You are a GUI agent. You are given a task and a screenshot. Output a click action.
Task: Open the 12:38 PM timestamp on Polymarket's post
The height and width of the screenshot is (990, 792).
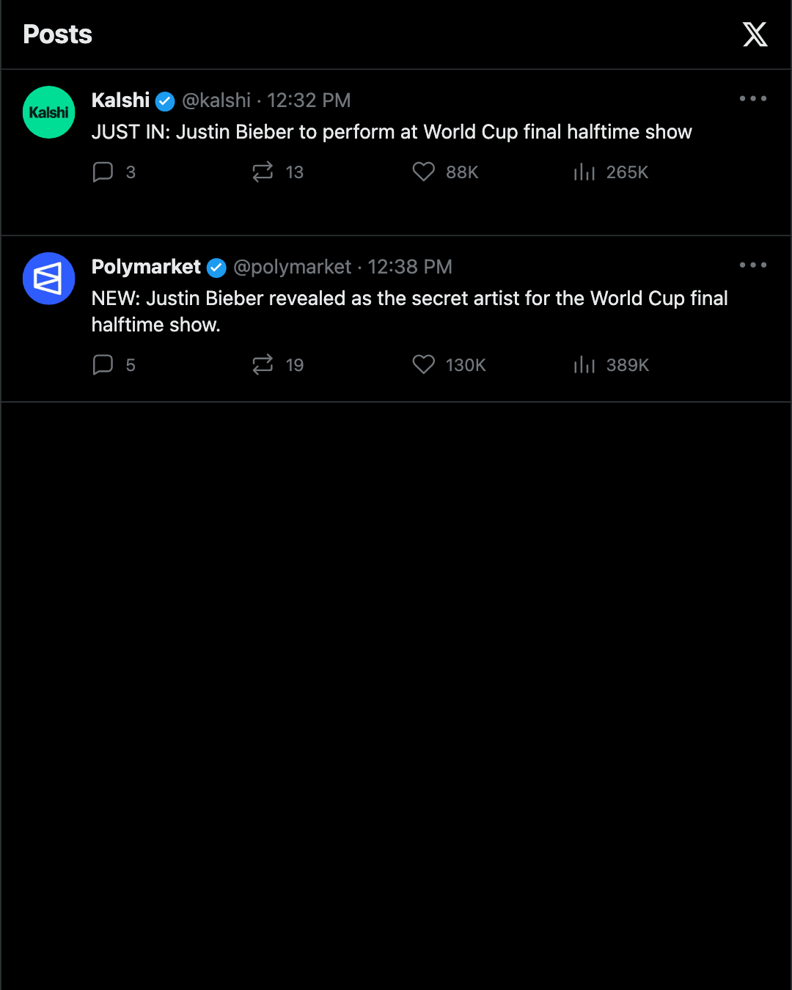(x=410, y=267)
